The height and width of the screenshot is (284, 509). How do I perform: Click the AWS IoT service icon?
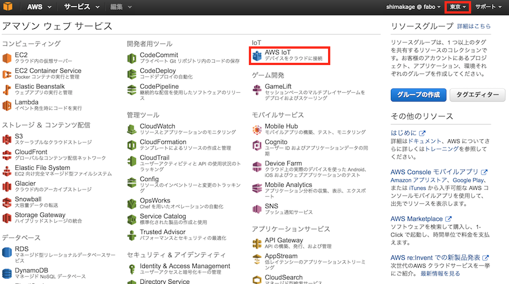pyautogui.click(x=257, y=56)
